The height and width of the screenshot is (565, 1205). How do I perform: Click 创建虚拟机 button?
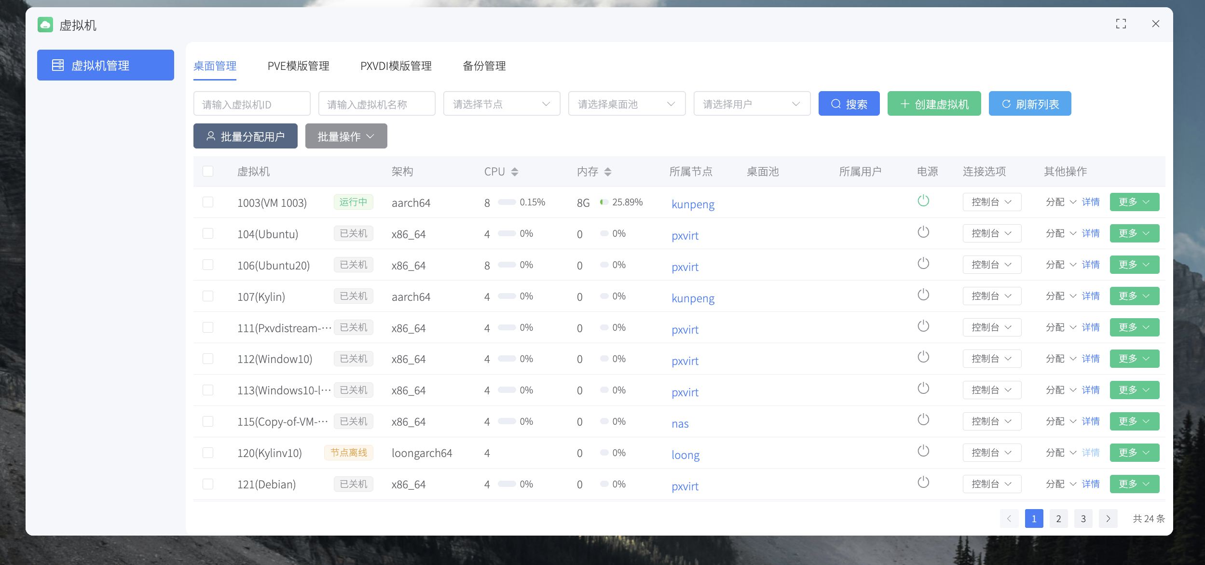[934, 104]
